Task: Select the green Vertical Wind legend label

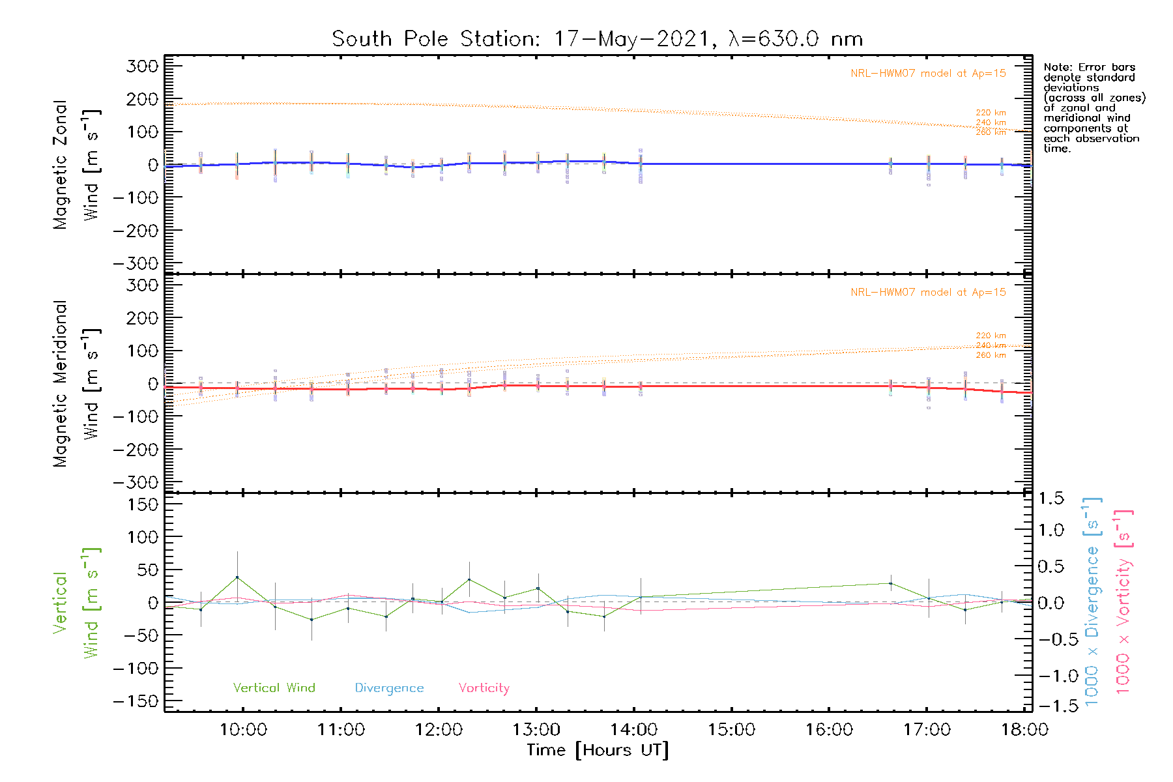Action: point(274,688)
